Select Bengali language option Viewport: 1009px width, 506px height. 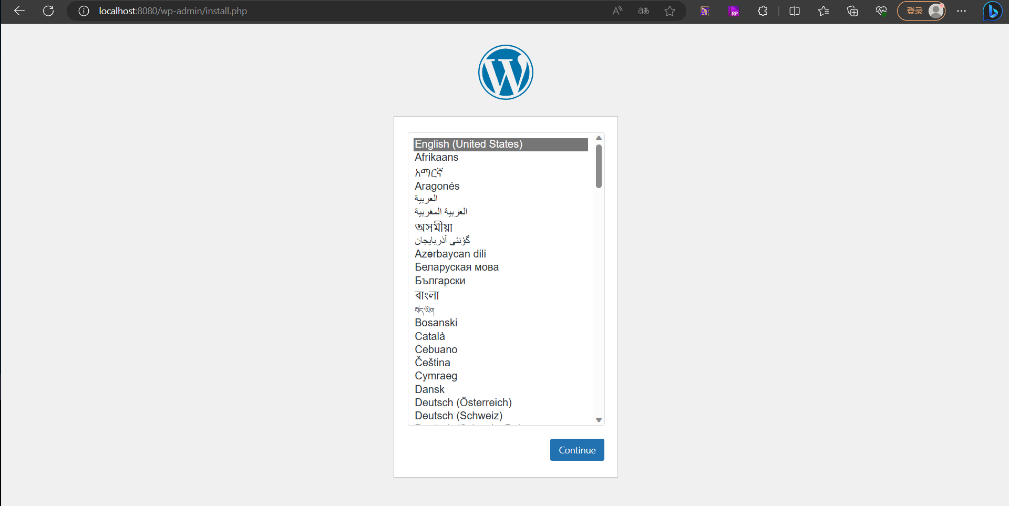pyautogui.click(x=501, y=295)
